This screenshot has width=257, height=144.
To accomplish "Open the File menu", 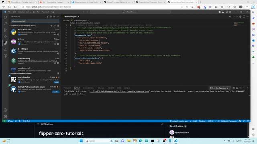I will pos(9,12).
